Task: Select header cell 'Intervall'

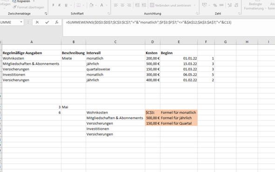Action: tap(116, 53)
